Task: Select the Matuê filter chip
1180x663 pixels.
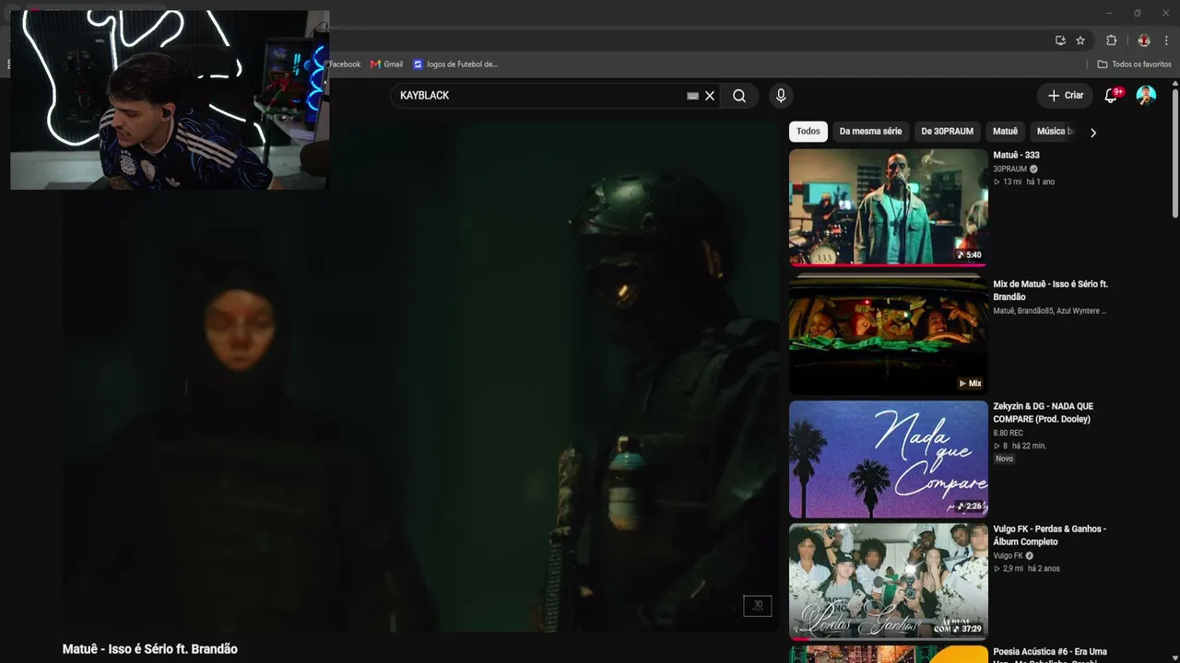Action: (x=1005, y=132)
